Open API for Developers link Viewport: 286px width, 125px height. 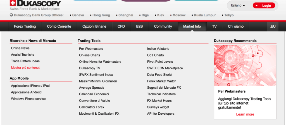(161, 114)
